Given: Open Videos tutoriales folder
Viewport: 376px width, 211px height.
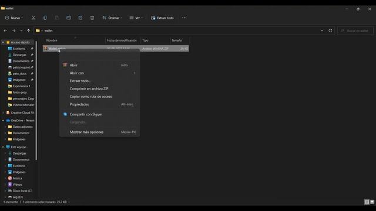Looking at the screenshot, I should pos(23,105).
